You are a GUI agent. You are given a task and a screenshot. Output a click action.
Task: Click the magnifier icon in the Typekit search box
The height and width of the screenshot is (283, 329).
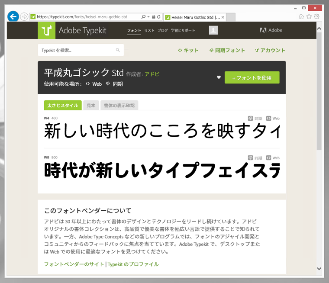pyautogui.click(x=118, y=50)
